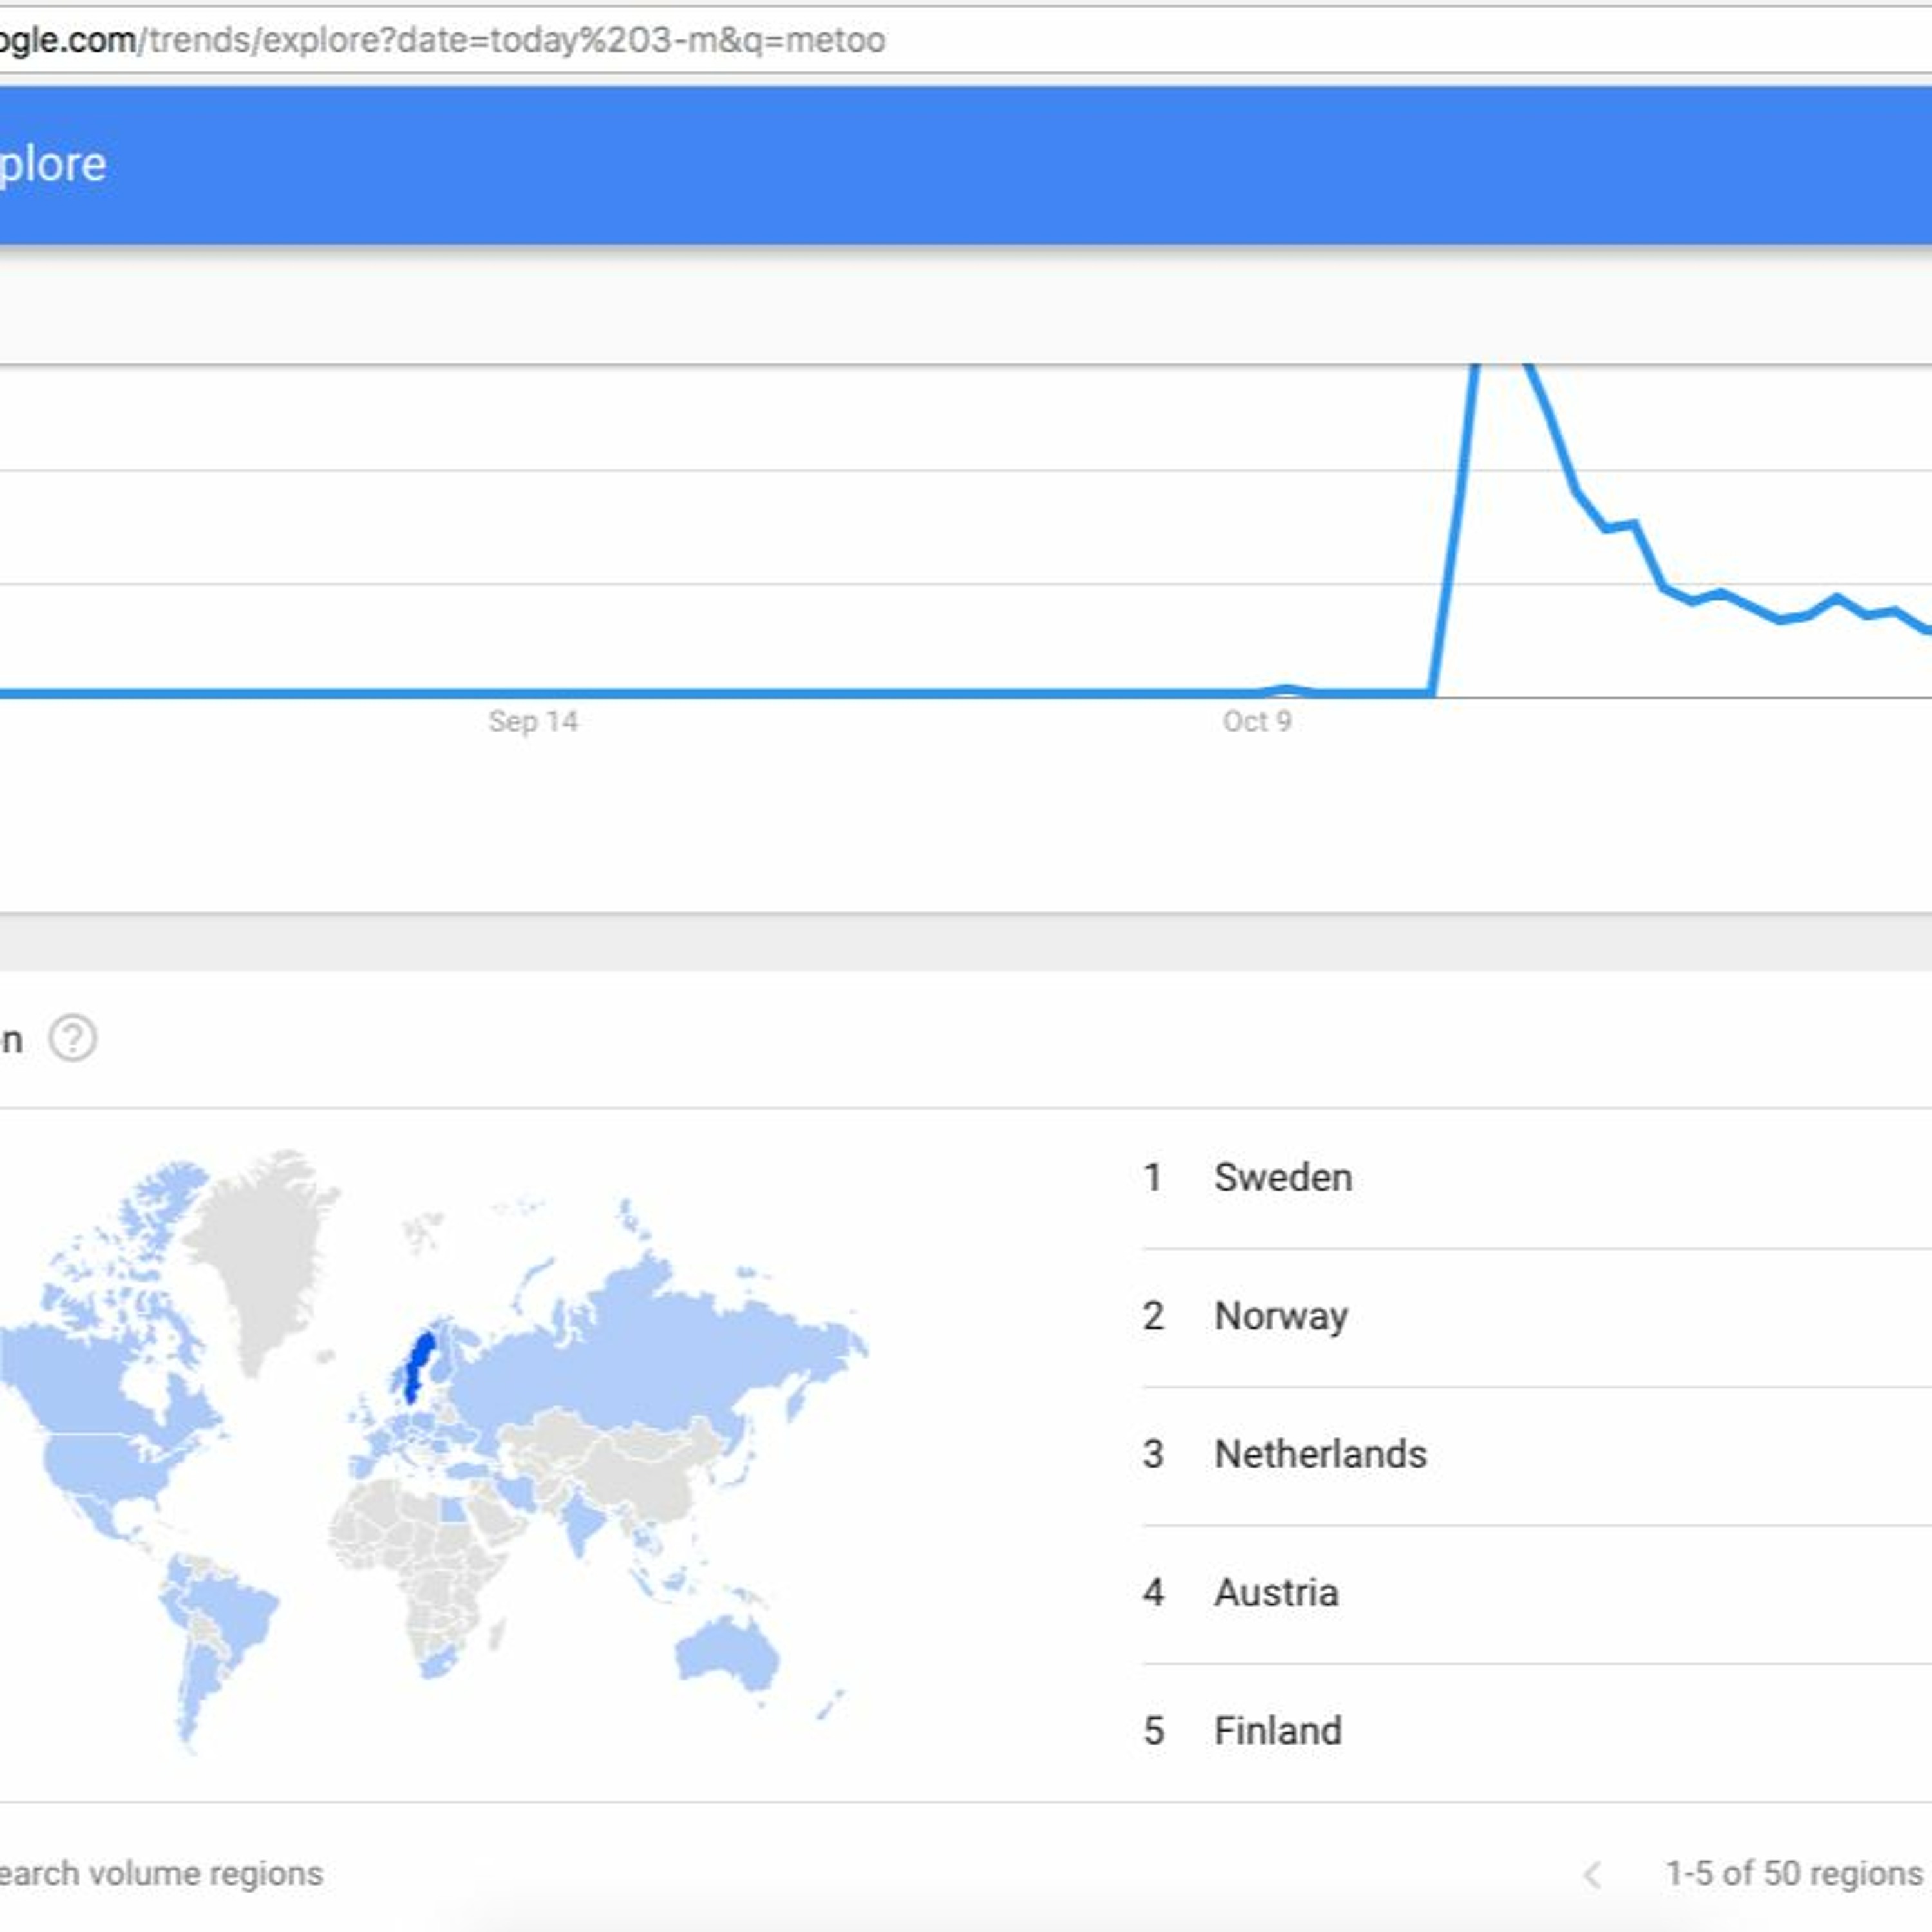
Task: Focus the browser address bar URL
Action: click(x=500, y=40)
